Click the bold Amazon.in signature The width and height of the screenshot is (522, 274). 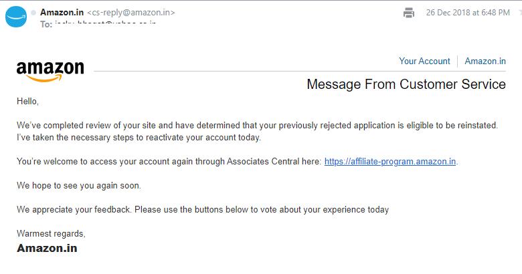[x=47, y=248]
